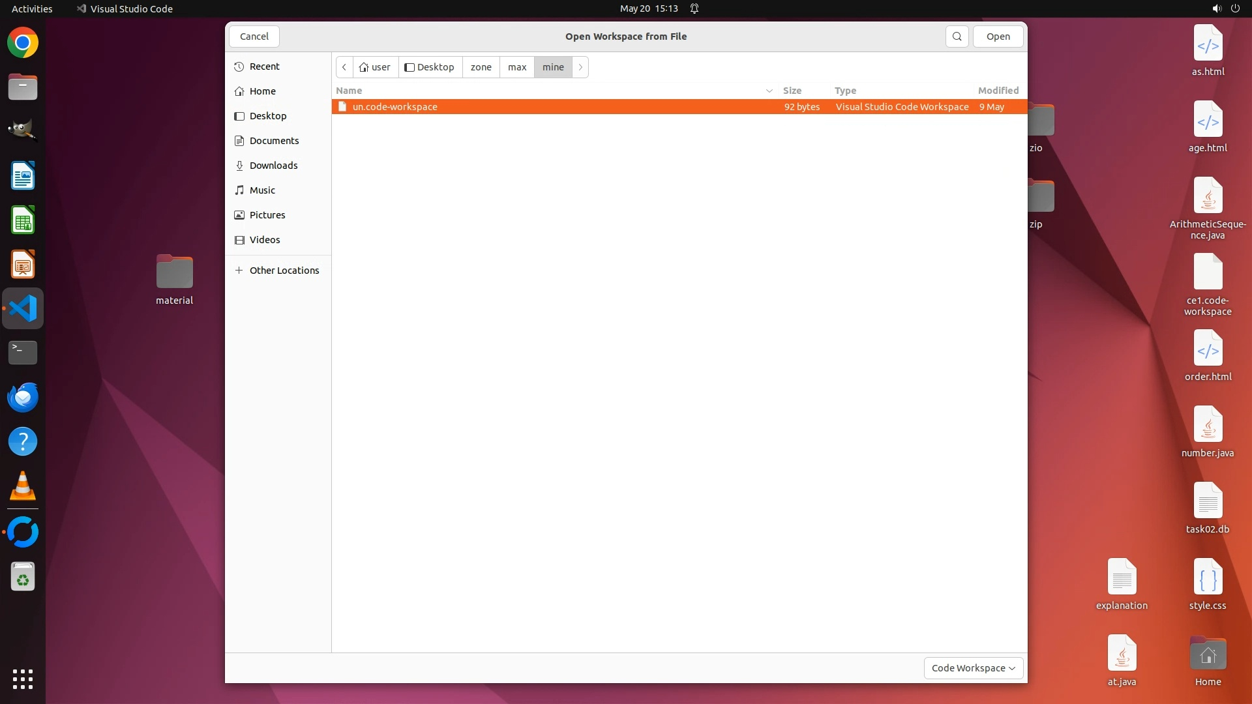Sort the list by Modified column
This screenshot has height=704, width=1252.
[x=998, y=91]
